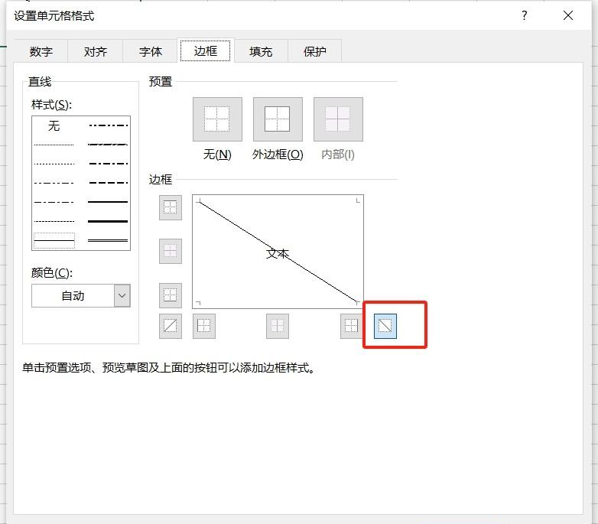The height and width of the screenshot is (524, 598).
Task: Select the thin dotted line style
Action: coord(54,164)
